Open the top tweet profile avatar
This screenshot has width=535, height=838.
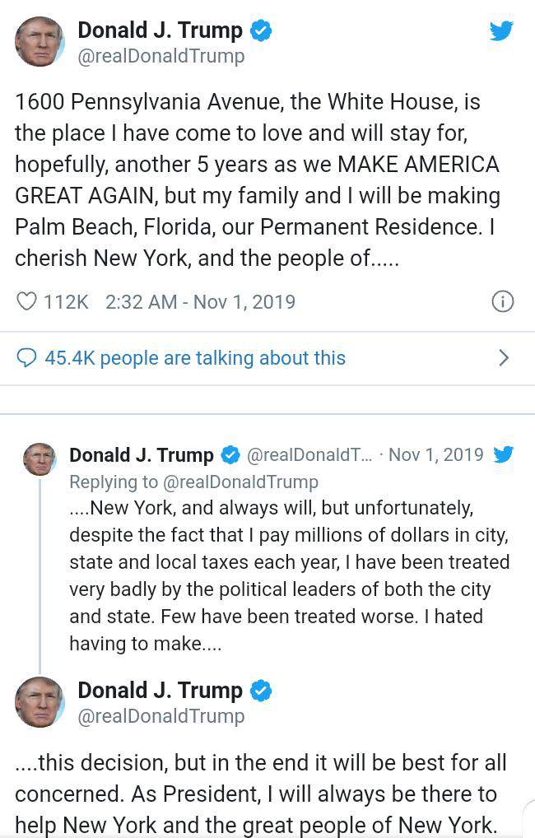pyautogui.click(x=40, y=41)
